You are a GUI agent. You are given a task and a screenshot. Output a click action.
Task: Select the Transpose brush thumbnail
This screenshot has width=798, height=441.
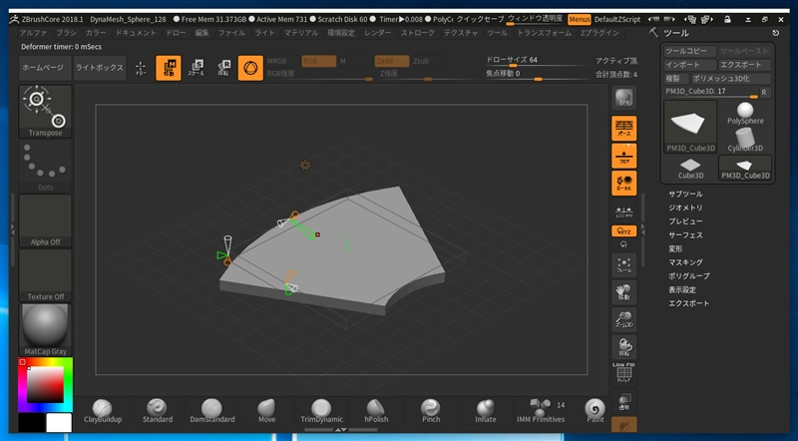(x=45, y=112)
